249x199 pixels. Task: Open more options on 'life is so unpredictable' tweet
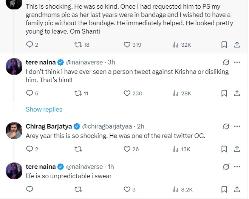[237, 167]
